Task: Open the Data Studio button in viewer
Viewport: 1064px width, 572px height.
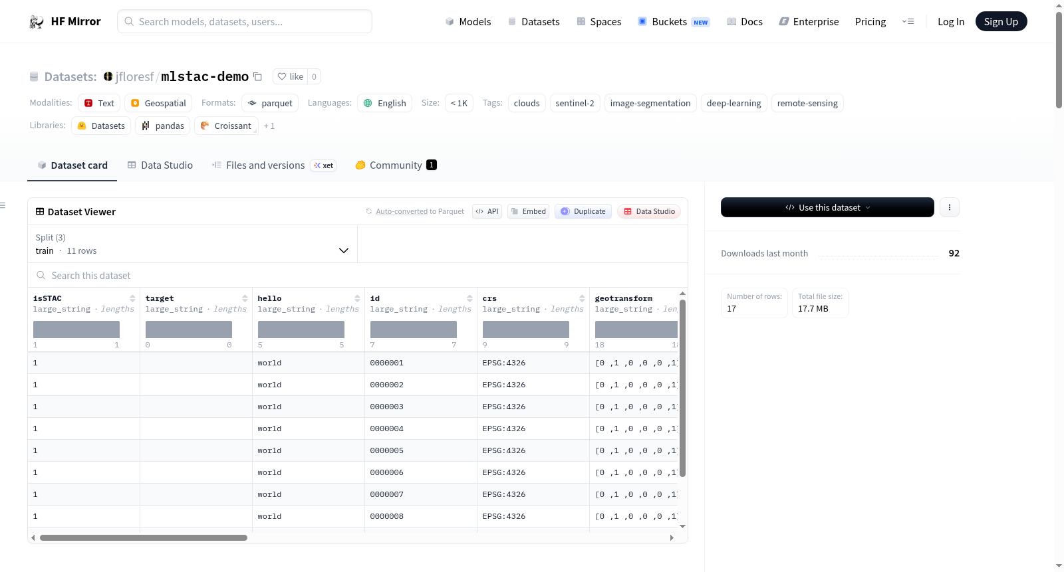Action: tap(649, 211)
